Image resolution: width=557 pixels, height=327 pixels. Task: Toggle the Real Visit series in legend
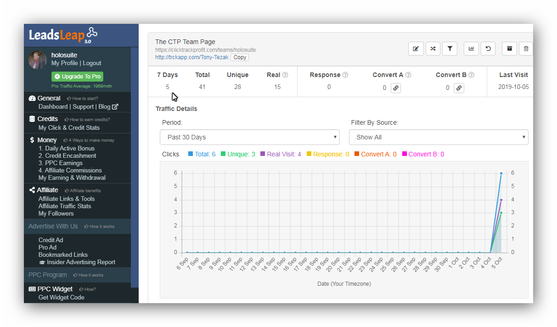[281, 154]
